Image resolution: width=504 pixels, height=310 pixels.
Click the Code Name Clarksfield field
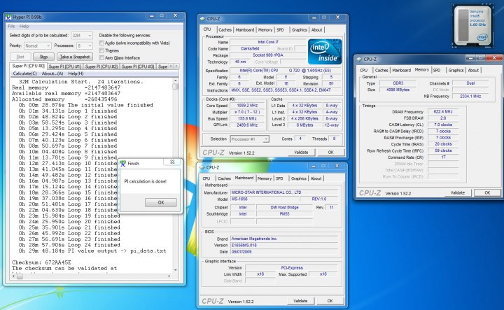pos(250,48)
